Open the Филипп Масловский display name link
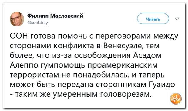The image size is (188, 111). tap(55, 16)
